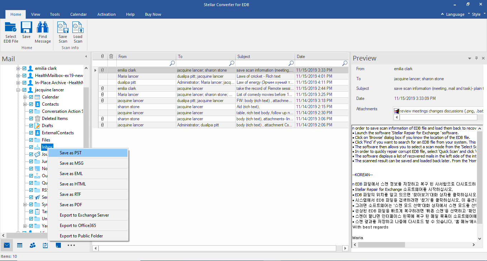
Task: Expand the emilia clark mailbox node
Action: click(18, 68)
